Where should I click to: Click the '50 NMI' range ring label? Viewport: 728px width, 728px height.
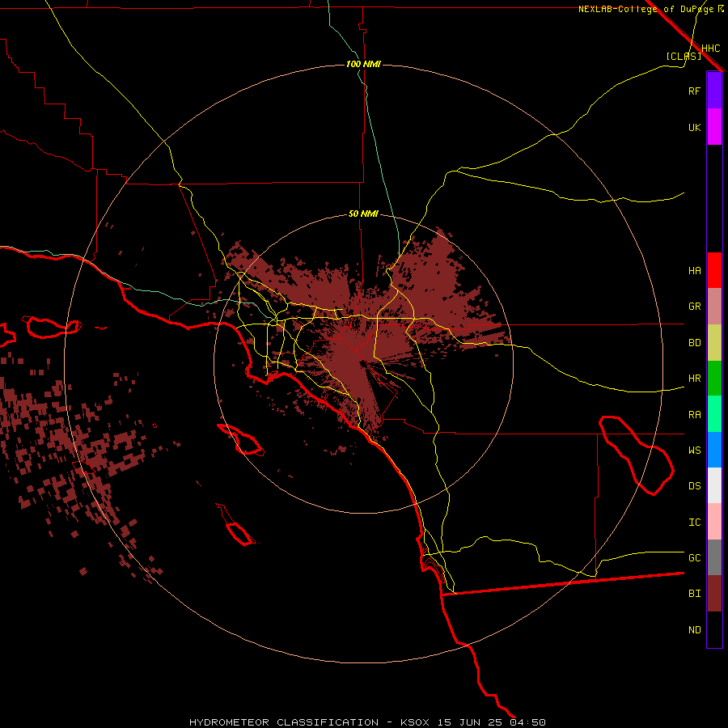tap(363, 214)
